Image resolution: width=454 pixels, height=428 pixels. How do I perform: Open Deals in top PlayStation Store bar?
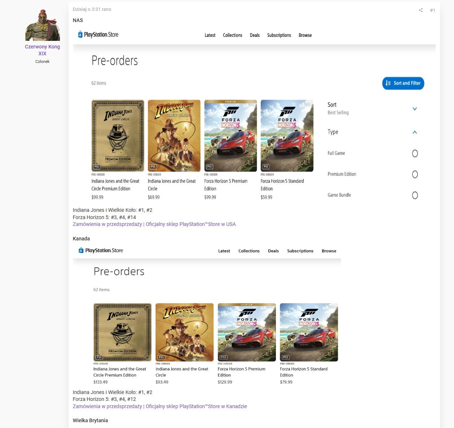click(255, 35)
